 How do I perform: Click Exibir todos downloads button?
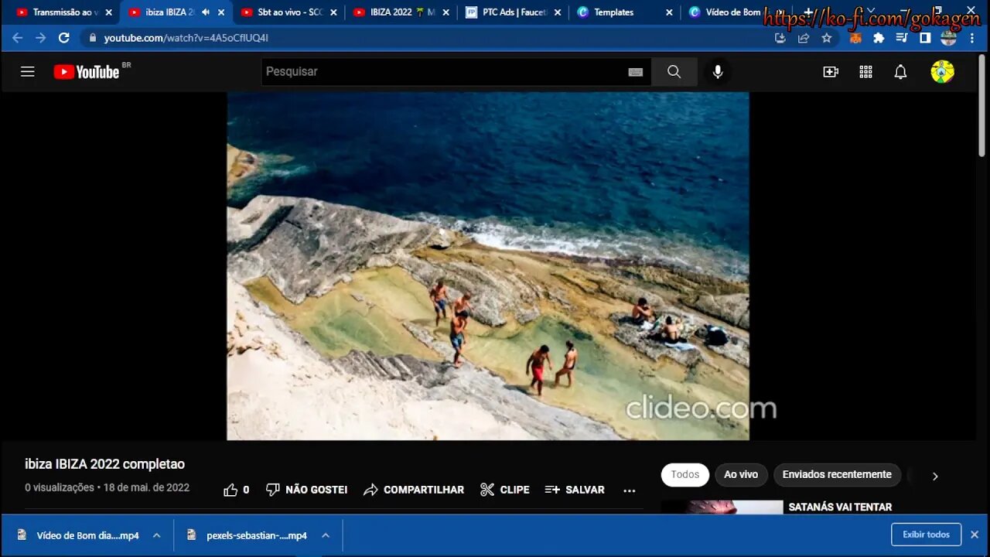tap(926, 535)
